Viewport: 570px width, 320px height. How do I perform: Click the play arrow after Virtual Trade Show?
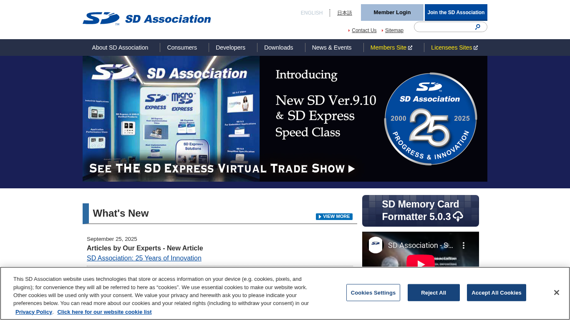coord(351,169)
